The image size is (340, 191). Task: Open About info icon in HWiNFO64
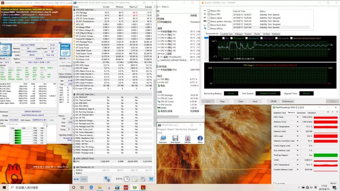(200, 139)
